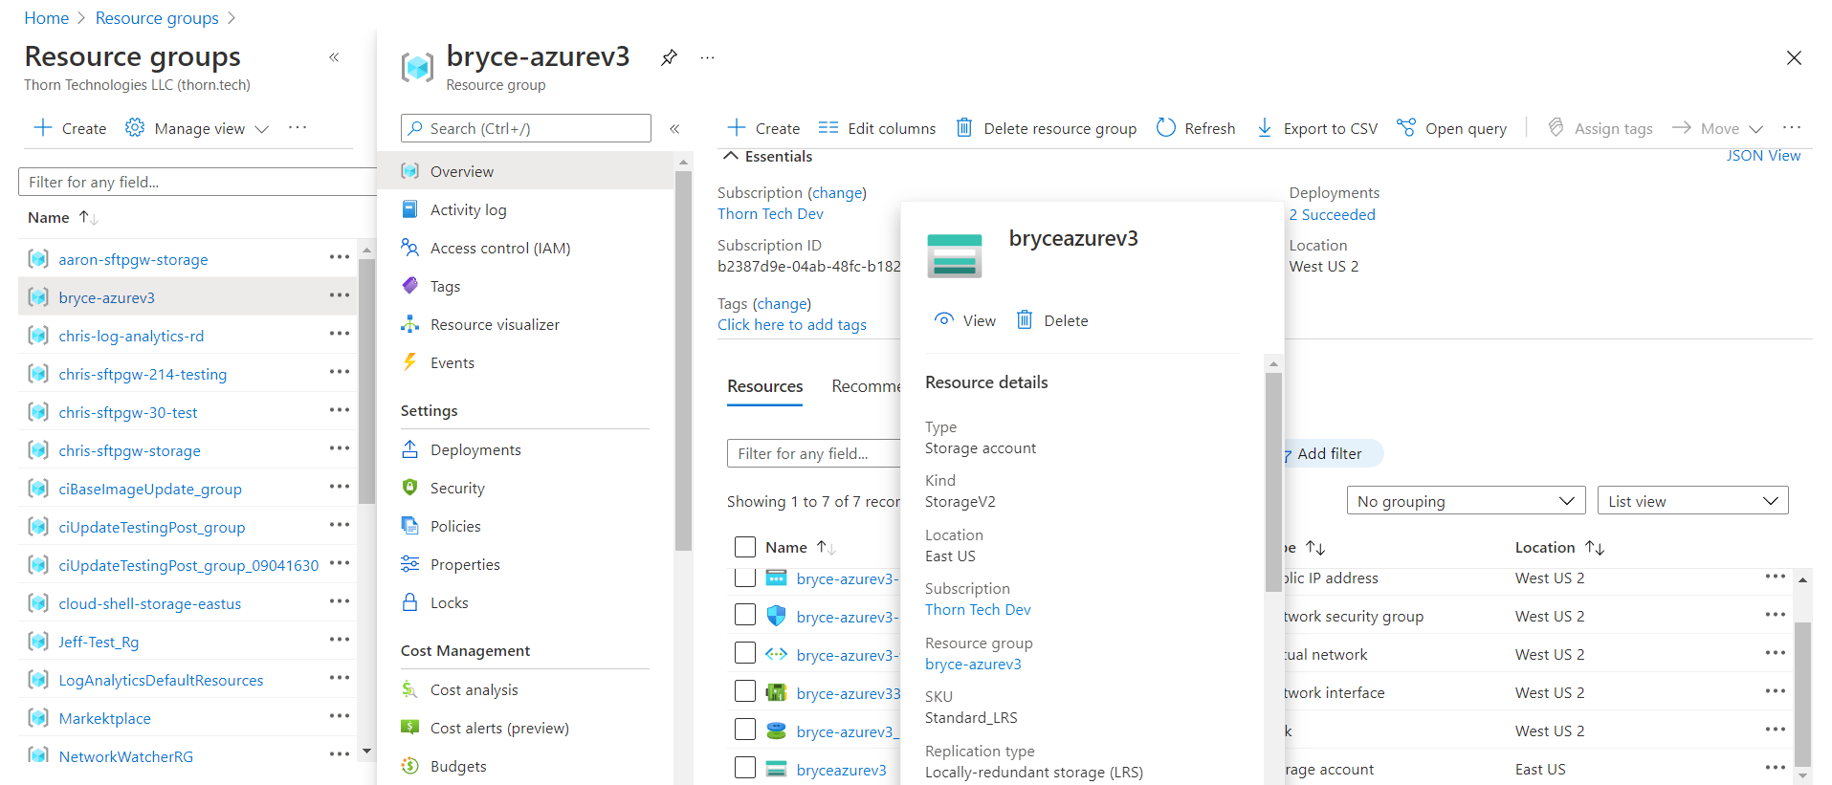Select the Overview menu item
This screenshot has width=1832, height=785.
(525, 171)
